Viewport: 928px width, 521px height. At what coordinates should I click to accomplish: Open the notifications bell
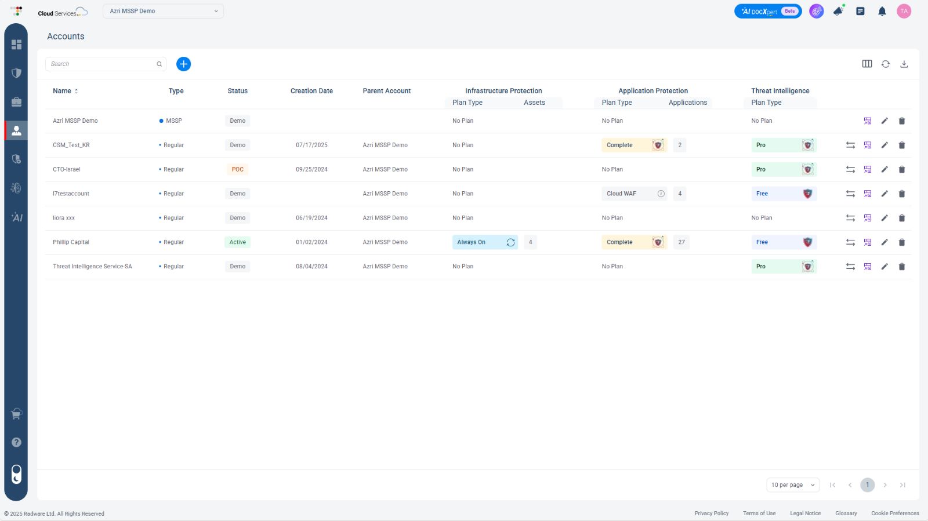(882, 11)
